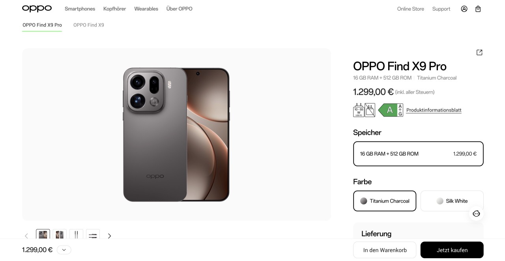The image size is (505, 261).
Task: Select the Silk White color option
Action: point(452,201)
